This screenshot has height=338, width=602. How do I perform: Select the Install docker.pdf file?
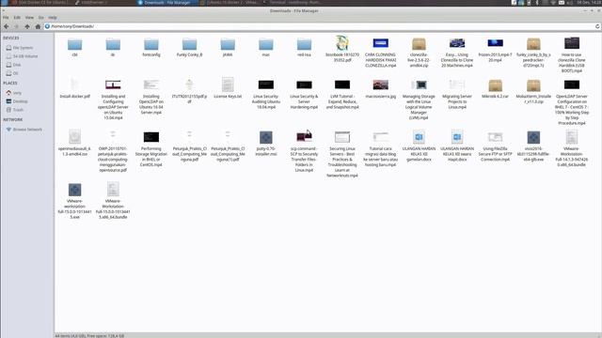(x=75, y=88)
